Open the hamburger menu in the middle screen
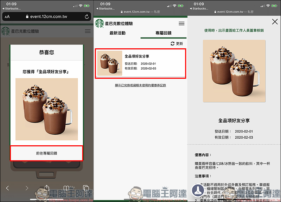 click(181, 23)
